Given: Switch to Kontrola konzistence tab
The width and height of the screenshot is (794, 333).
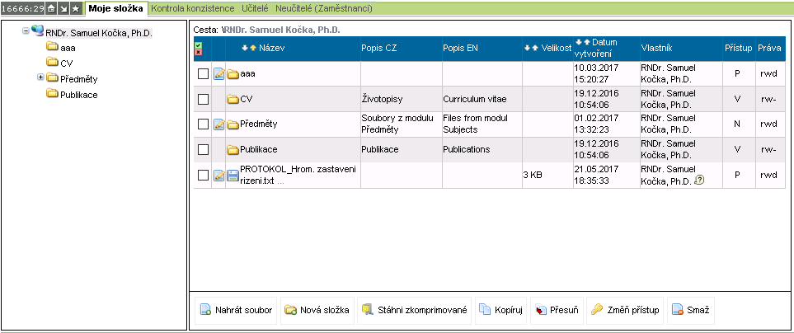Looking at the screenshot, I should (x=193, y=8).
